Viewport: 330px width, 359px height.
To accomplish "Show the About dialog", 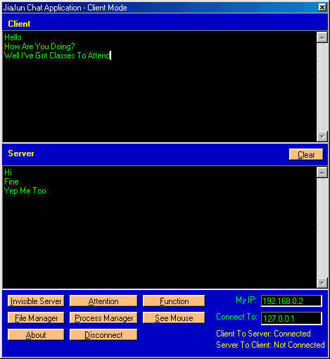I will 36,335.
